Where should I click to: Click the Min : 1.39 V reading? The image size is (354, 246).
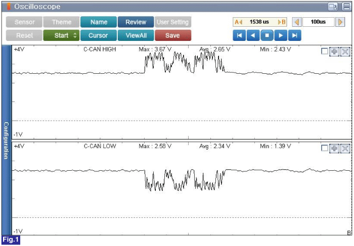(x=276, y=146)
